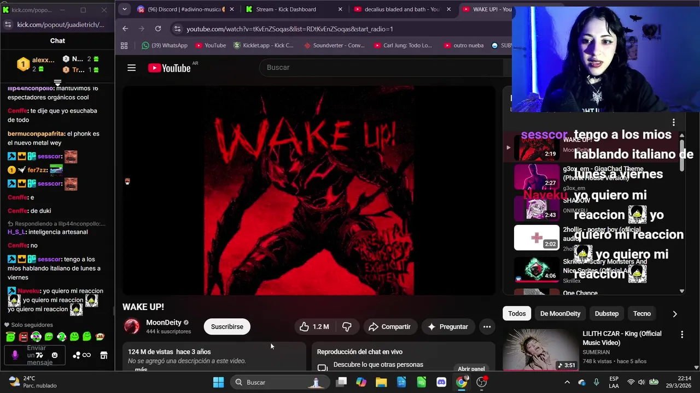
Task: Switch to decalius bladed and bath tab
Action: 401,9
